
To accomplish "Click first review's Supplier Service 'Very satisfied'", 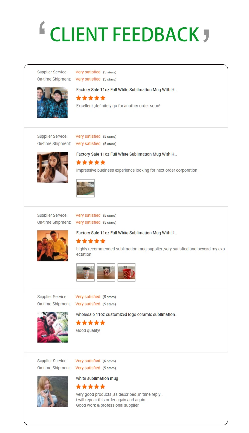I will [x=88, y=72].
